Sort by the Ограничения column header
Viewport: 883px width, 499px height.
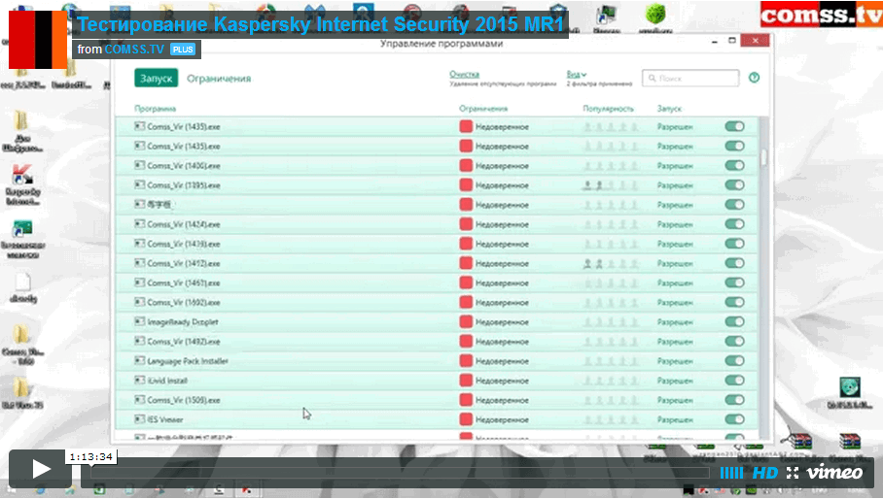pos(483,109)
